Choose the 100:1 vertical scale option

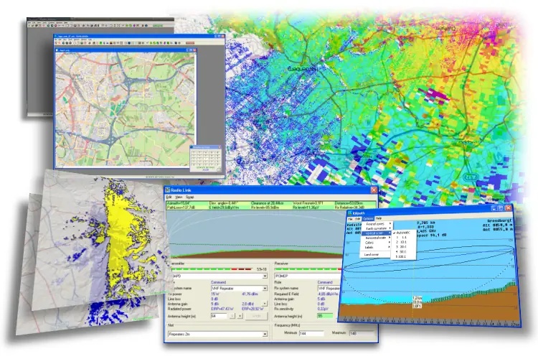pyautogui.click(x=401, y=256)
